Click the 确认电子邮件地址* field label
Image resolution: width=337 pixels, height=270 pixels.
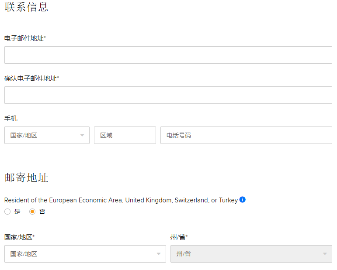(31, 79)
